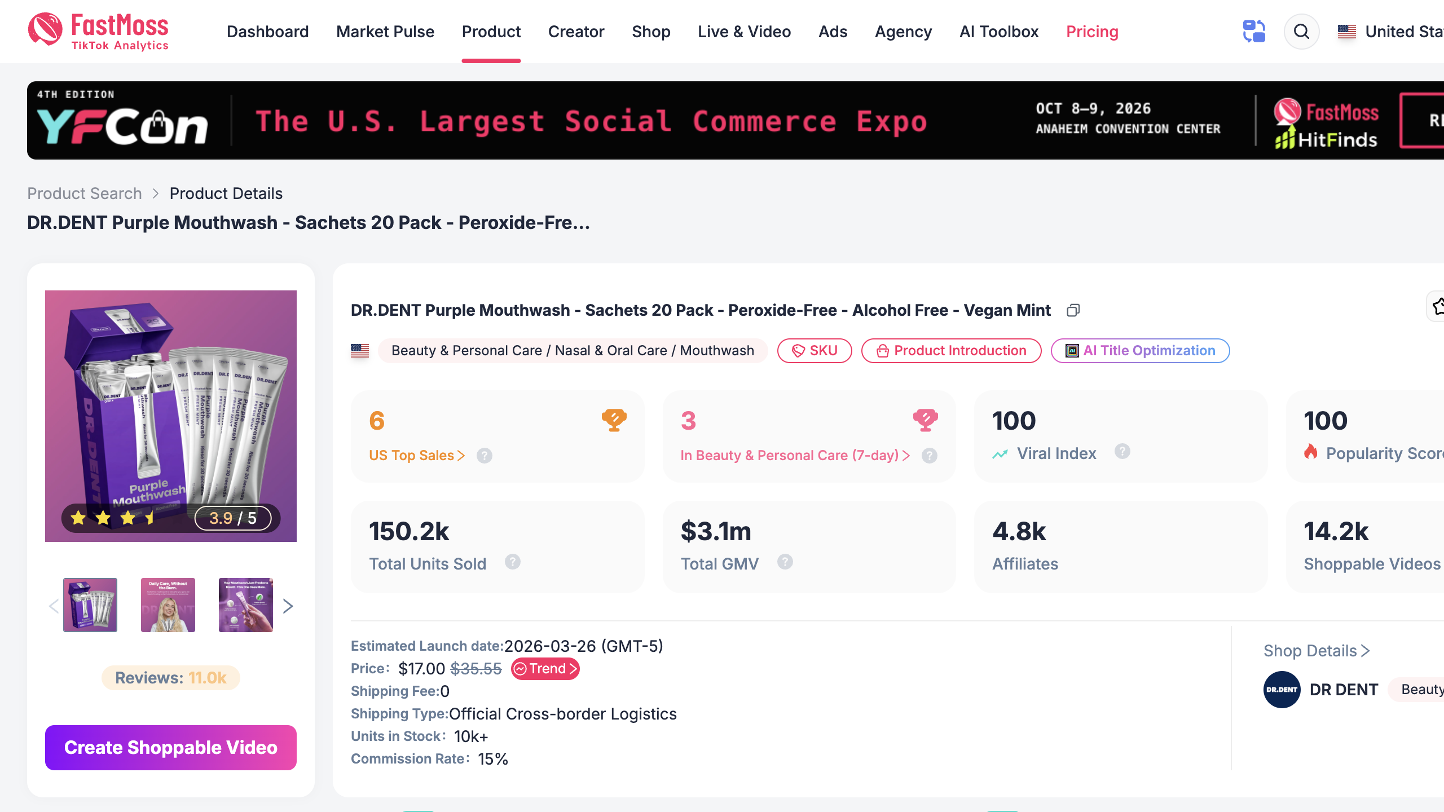Click DR DENT shop name
Image resolution: width=1444 pixels, height=812 pixels.
[1344, 690]
